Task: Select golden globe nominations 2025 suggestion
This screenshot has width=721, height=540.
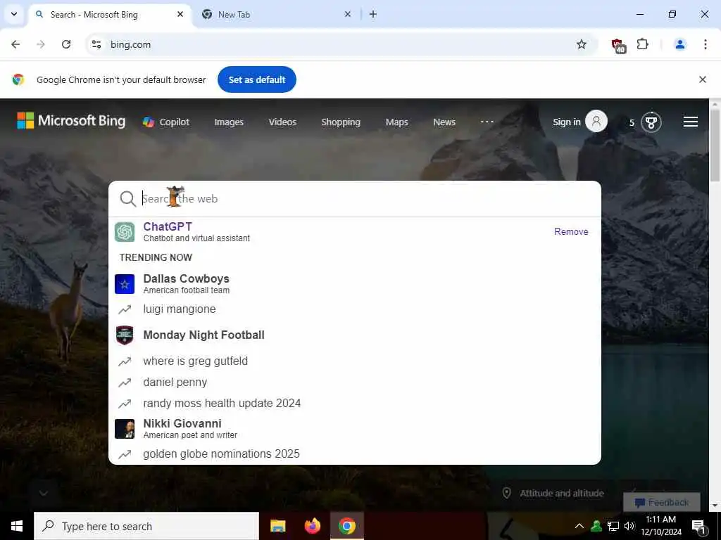Action: (355, 454)
